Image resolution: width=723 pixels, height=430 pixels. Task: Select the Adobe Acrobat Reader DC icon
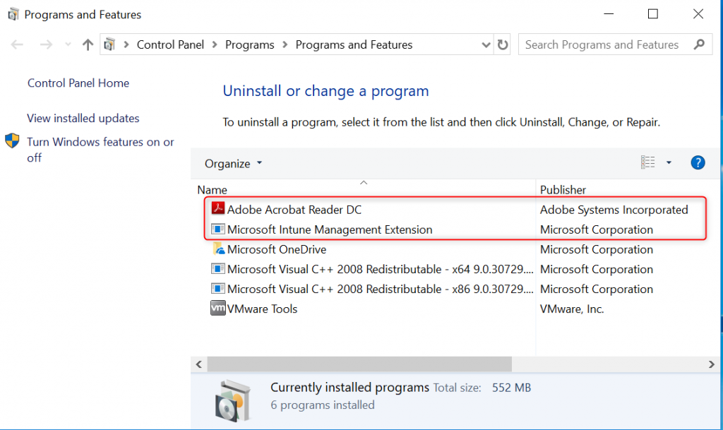[217, 209]
